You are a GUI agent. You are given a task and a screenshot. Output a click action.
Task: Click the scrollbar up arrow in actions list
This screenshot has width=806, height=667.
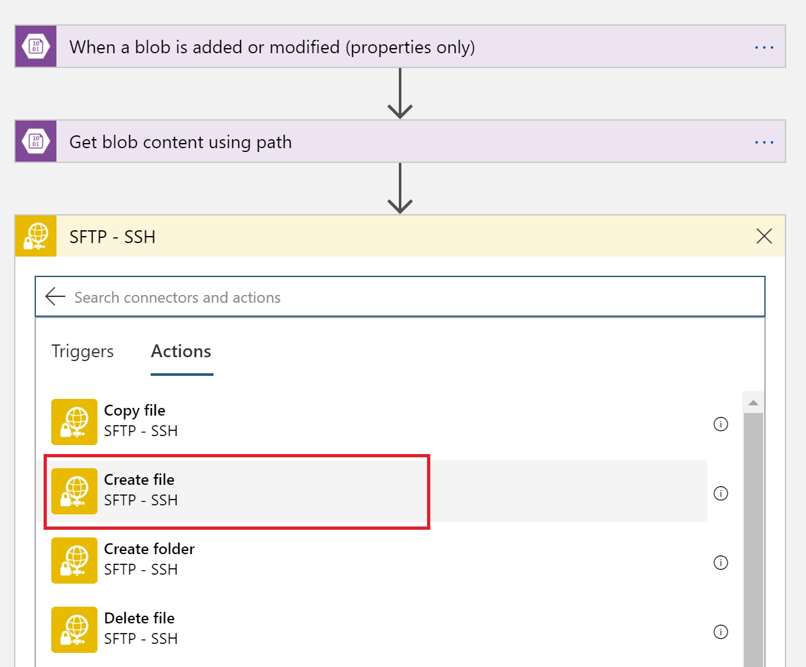753,403
